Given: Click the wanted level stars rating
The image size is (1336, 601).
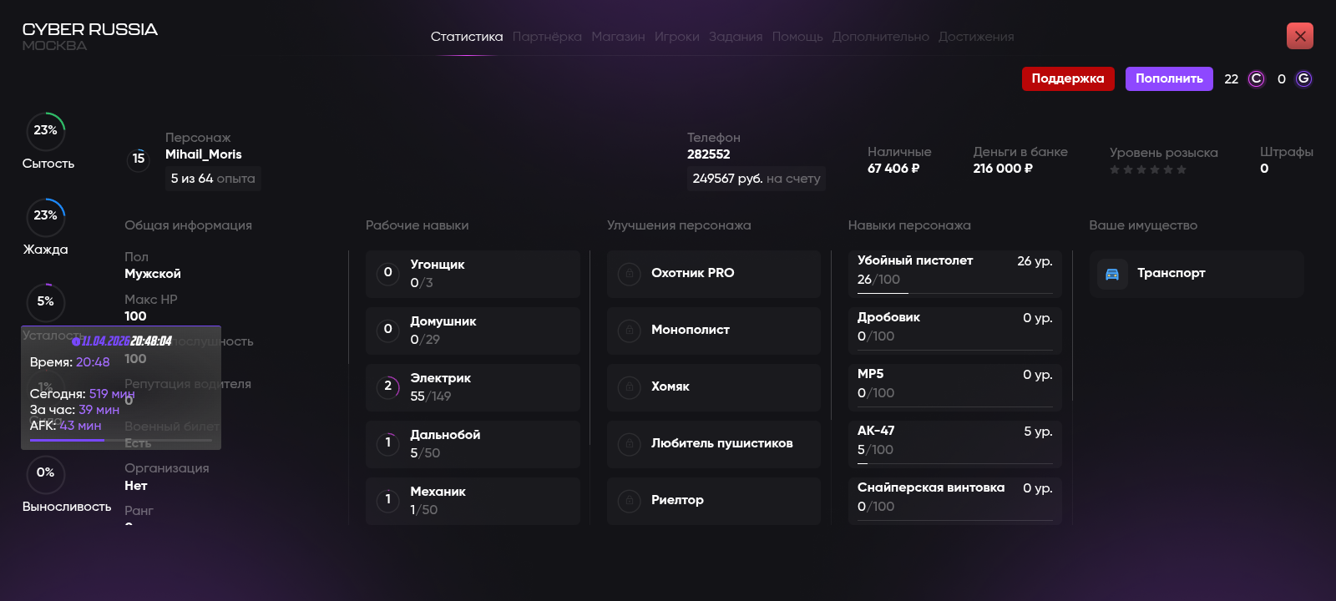Looking at the screenshot, I should [x=1147, y=170].
